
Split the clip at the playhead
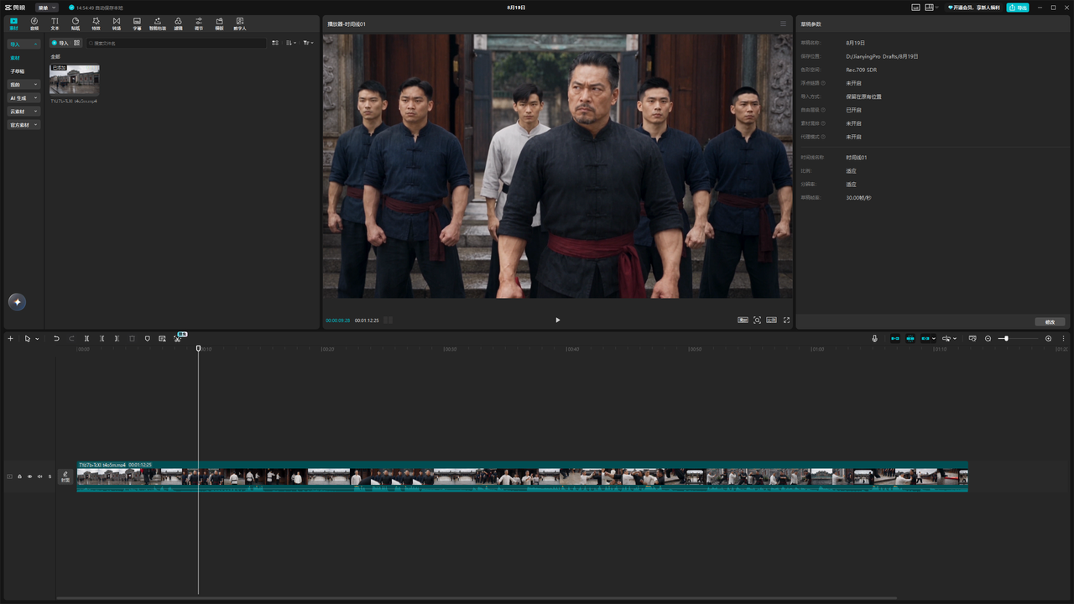click(x=86, y=338)
